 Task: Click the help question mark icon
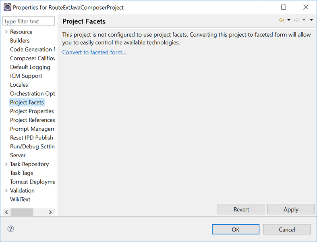[x=10, y=229]
